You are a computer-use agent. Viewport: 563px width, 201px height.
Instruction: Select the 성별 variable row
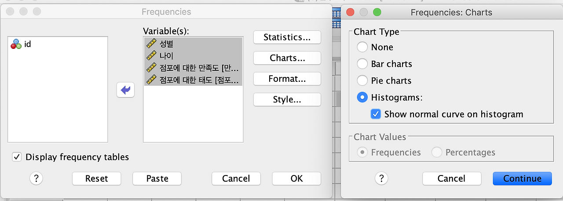pos(193,44)
